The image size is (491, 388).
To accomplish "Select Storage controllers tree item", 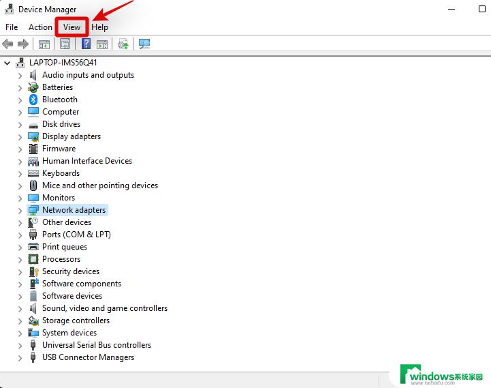I will [76, 320].
